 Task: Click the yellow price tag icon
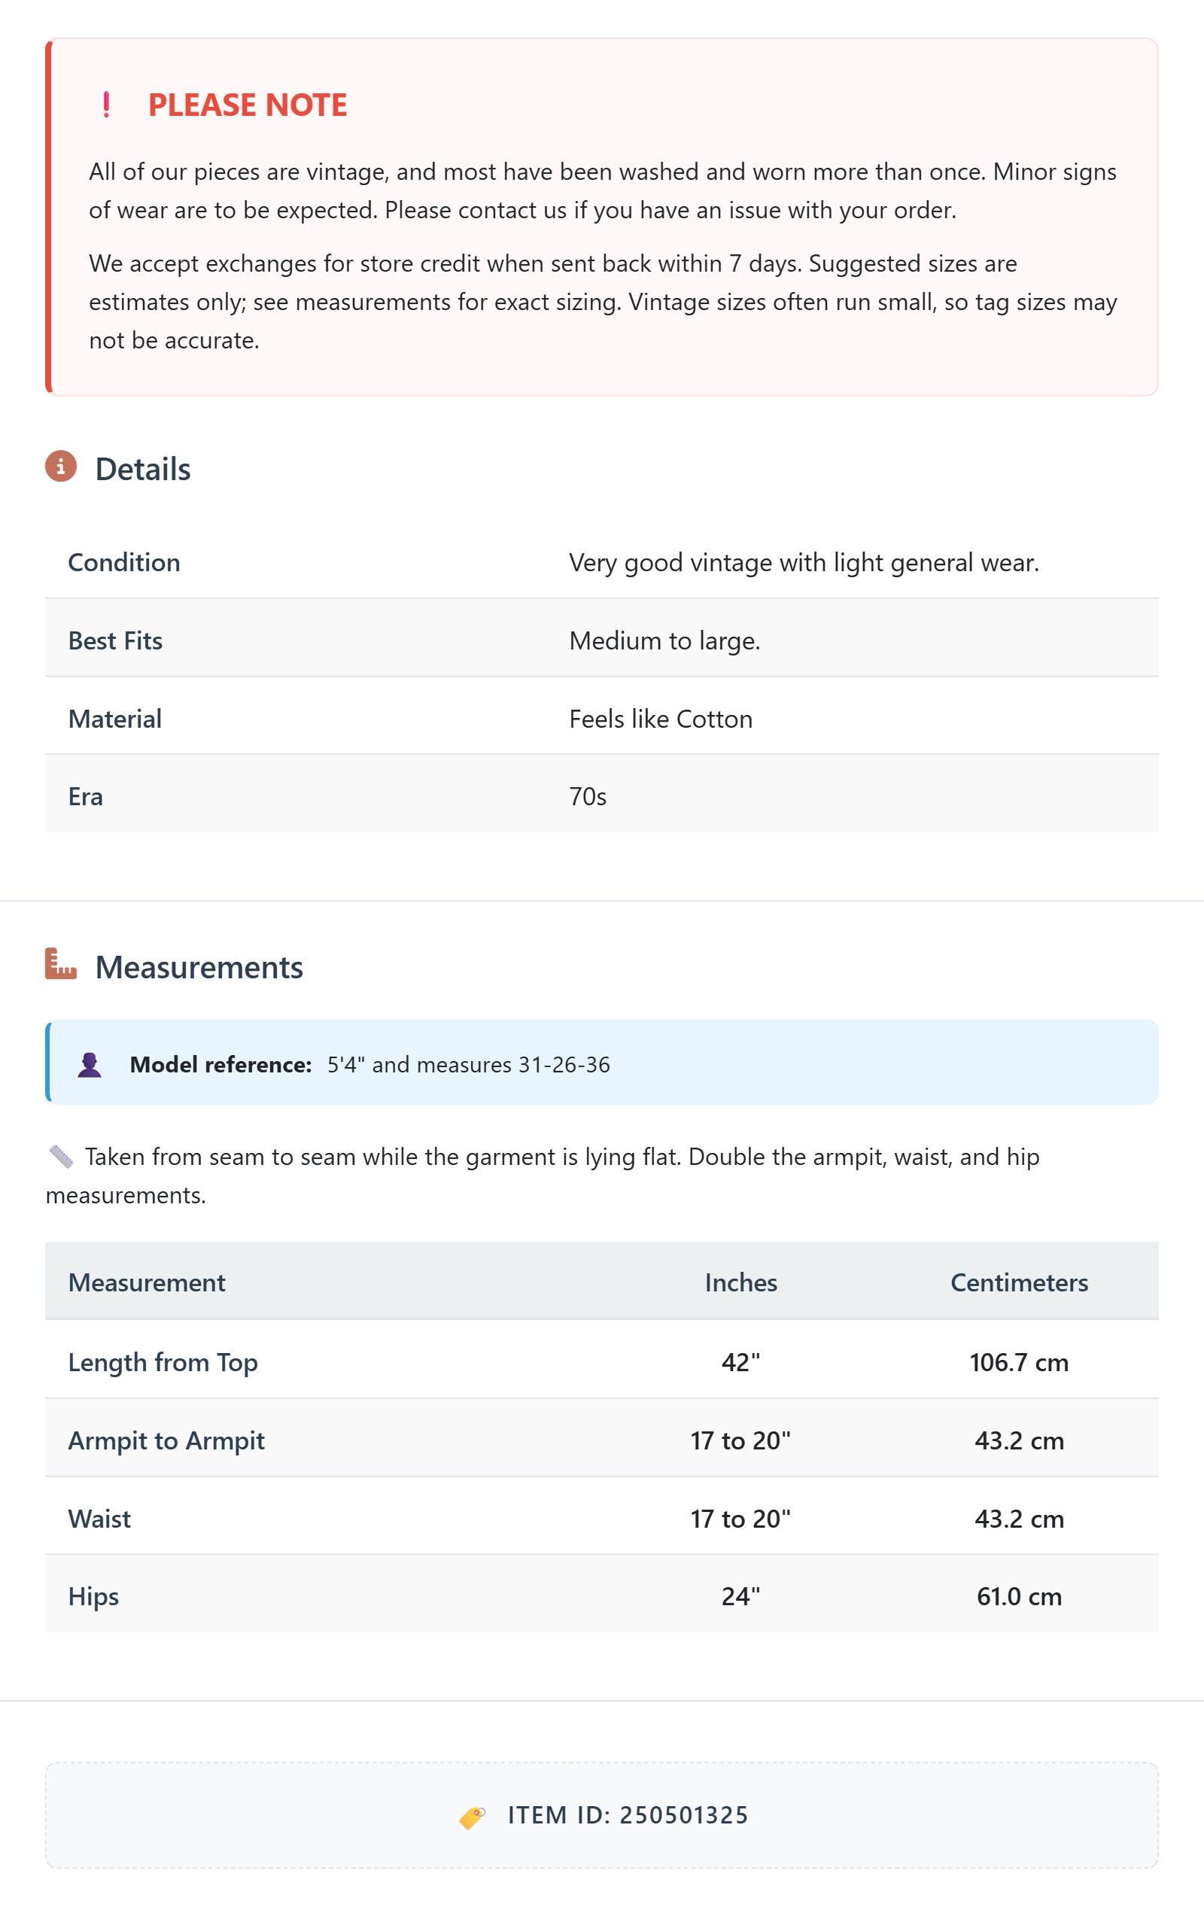coord(473,1817)
